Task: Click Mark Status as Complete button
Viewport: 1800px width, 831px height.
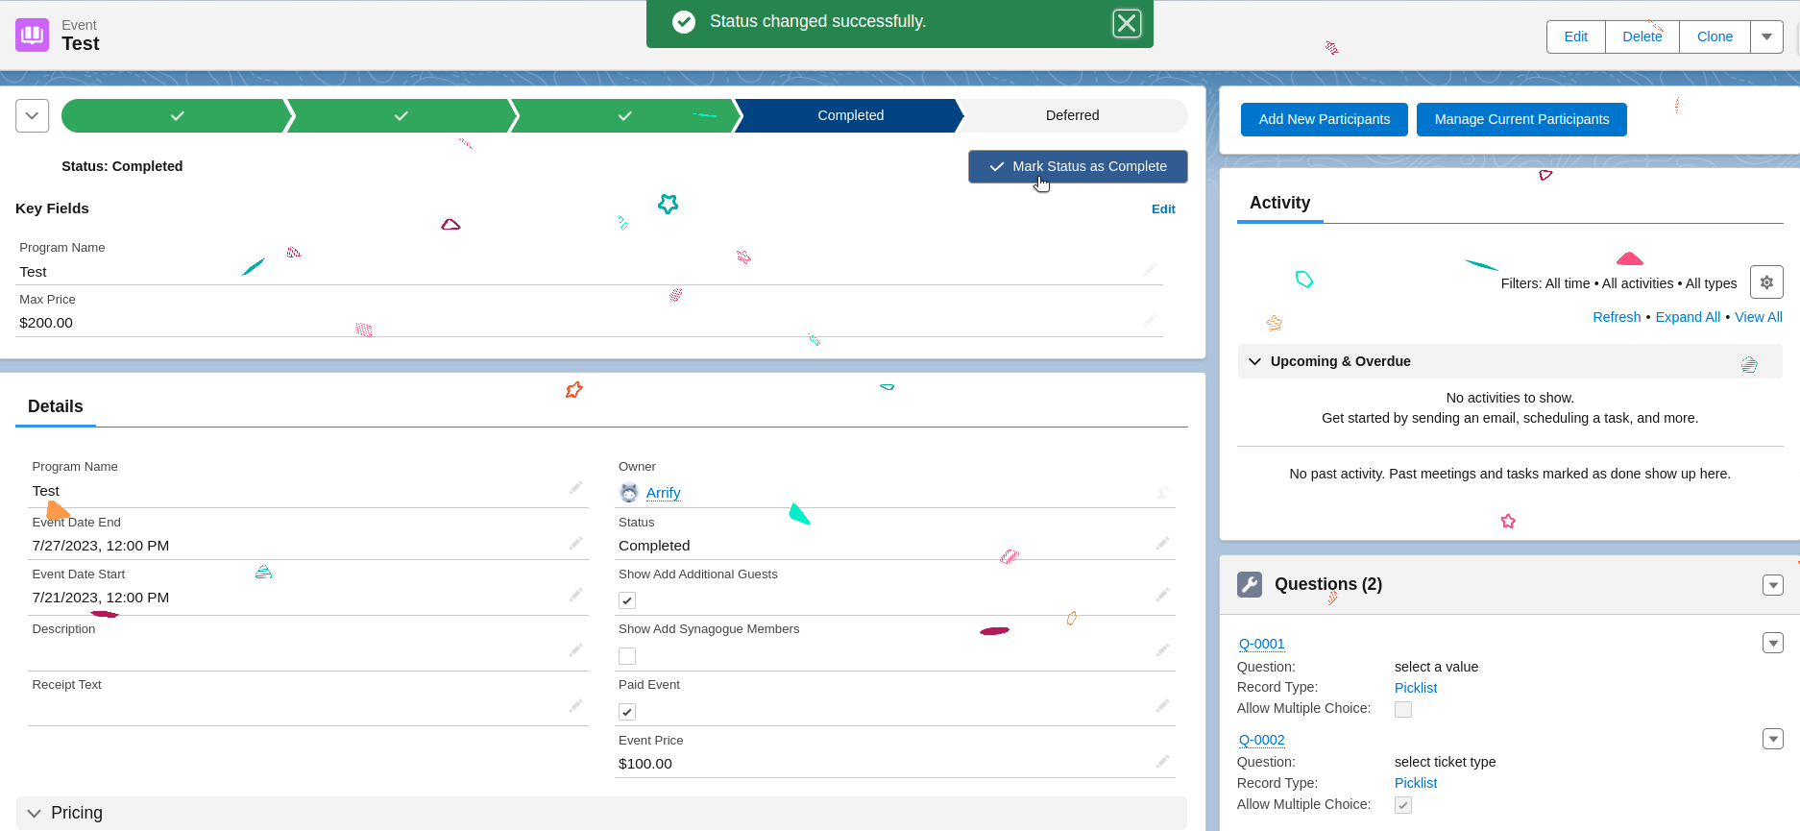Action: tap(1078, 166)
